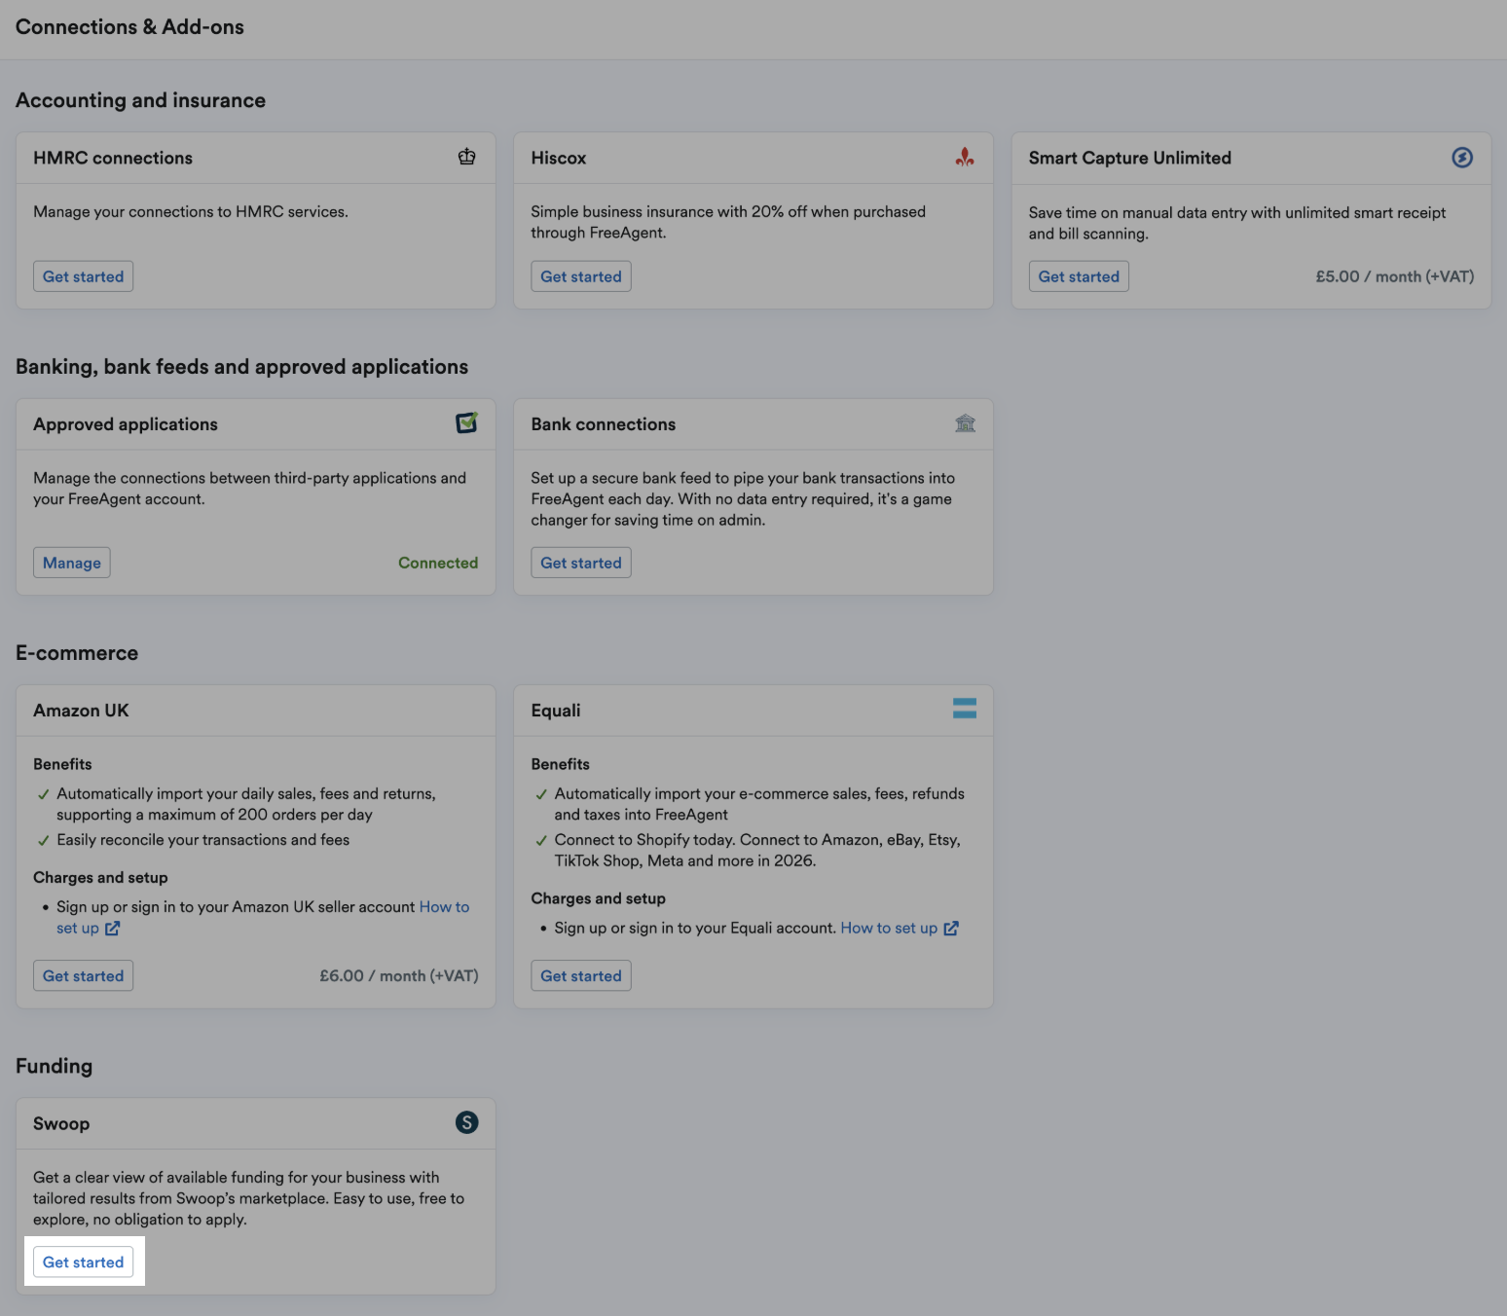Click the Approved applications checkmark icon
1507x1316 pixels.
click(467, 422)
